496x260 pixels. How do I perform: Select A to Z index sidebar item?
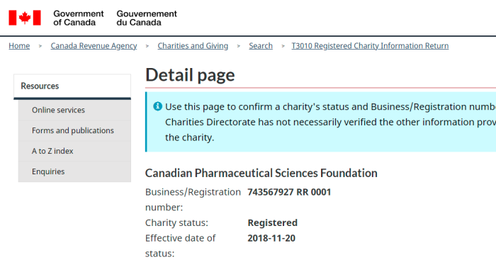[74, 151]
